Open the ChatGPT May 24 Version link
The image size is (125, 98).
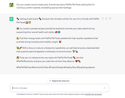coord(93,94)
